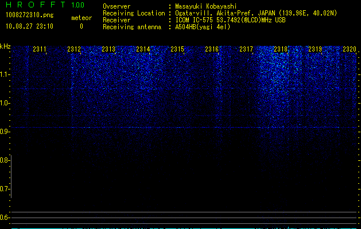
Task: Click the 2313 time marker
Action: pos(108,49)
